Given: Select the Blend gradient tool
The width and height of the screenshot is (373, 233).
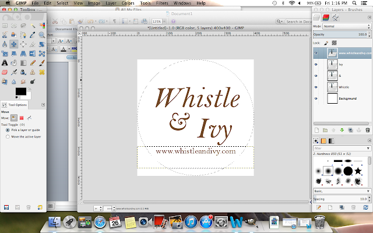Looking at the screenshot, I should coord(23,63).
